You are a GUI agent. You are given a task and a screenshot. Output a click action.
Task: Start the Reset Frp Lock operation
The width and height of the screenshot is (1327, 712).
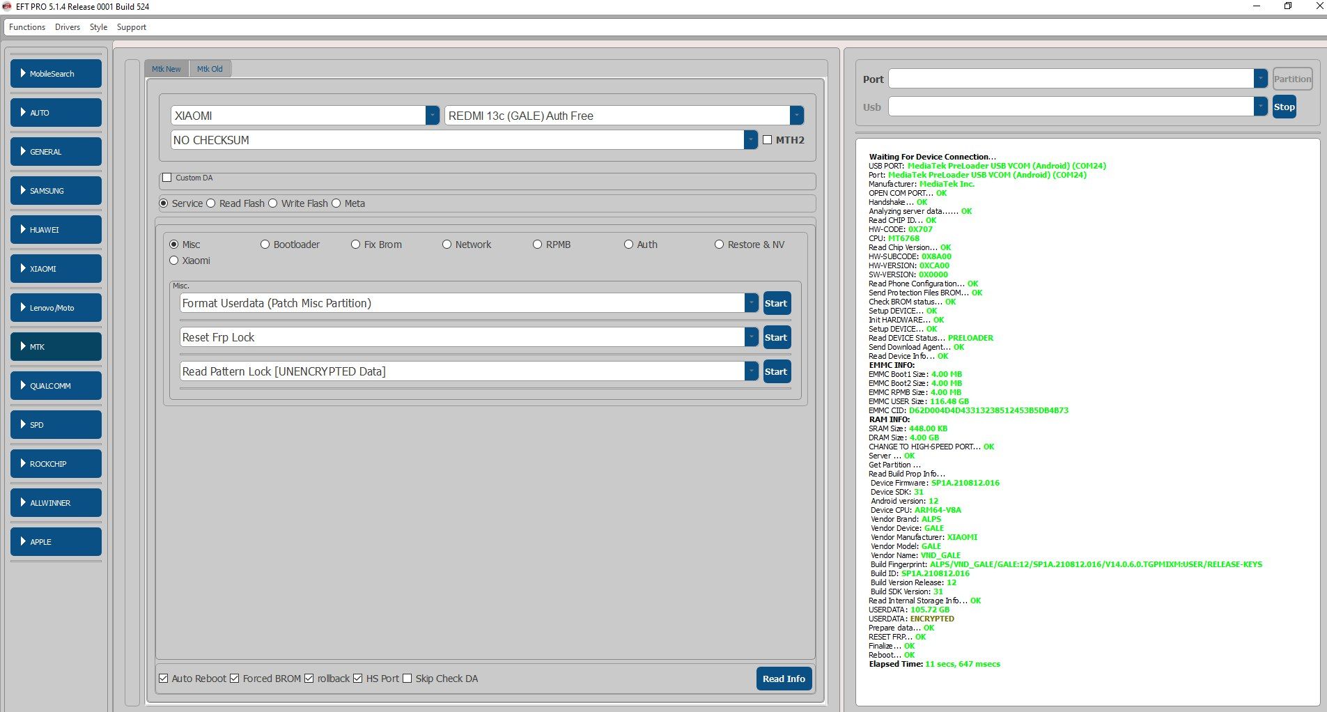coord(777,337)
